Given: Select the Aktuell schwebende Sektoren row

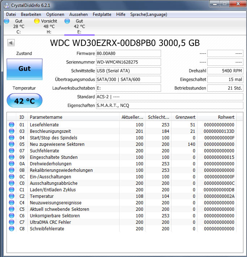Looking at the screenshot, I should 122,209.
